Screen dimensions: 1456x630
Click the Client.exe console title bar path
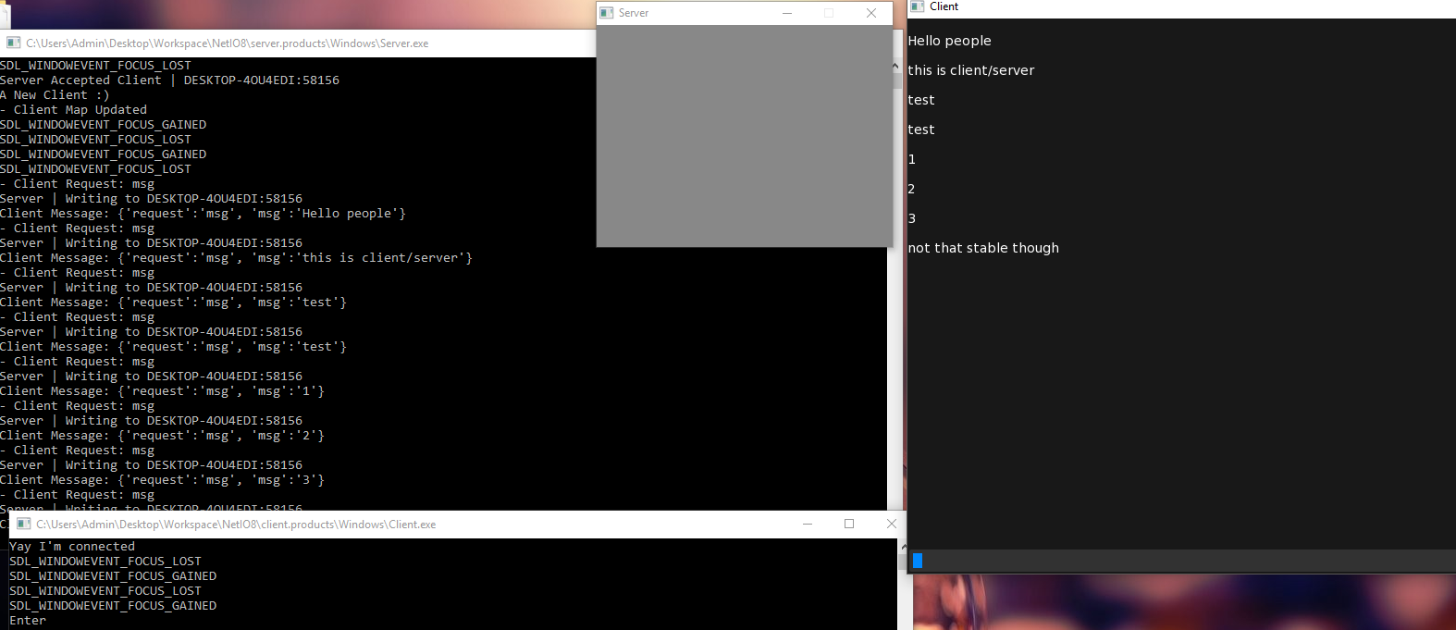236,525
